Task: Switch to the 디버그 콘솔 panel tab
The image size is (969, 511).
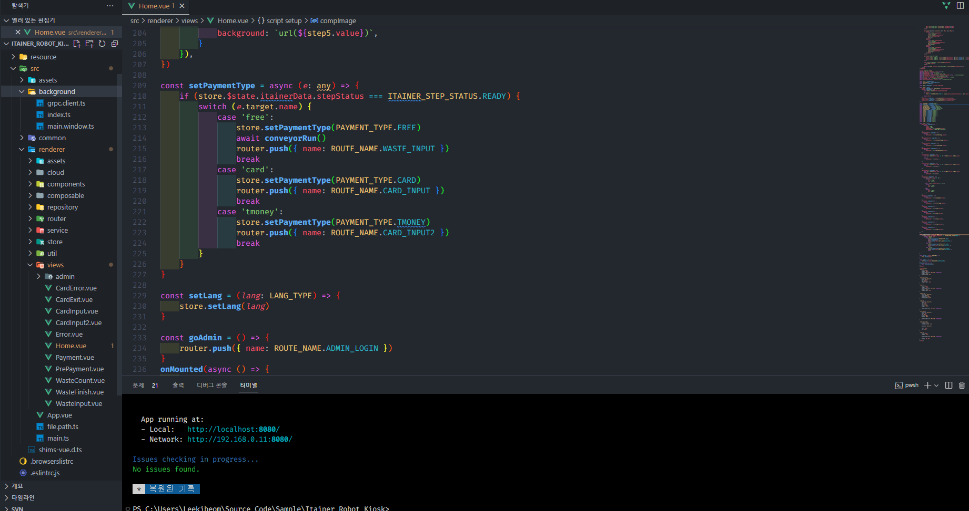Action: pos(211,385)
